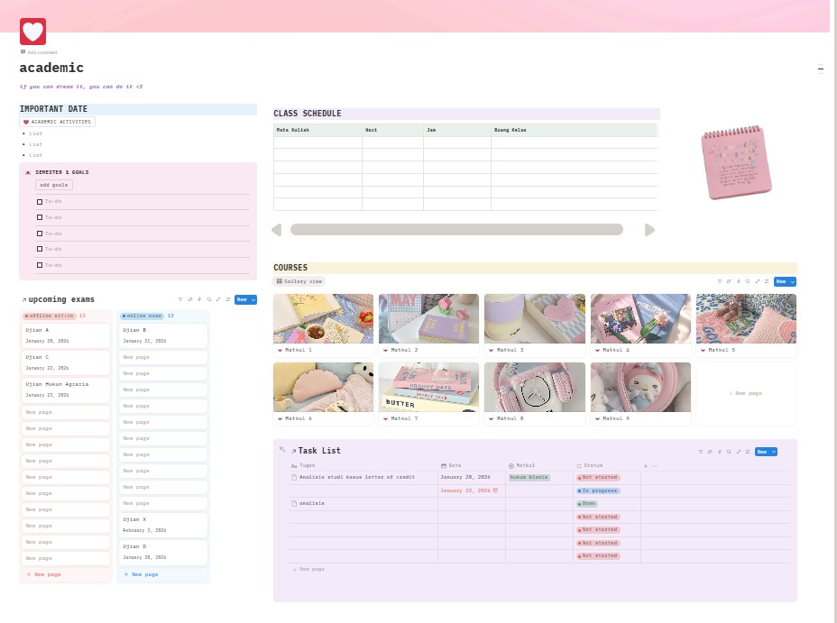Image resolution: width=837 pixels, height=623 pixels.
Task: Click the 'Date' column header
Action: 451,465
